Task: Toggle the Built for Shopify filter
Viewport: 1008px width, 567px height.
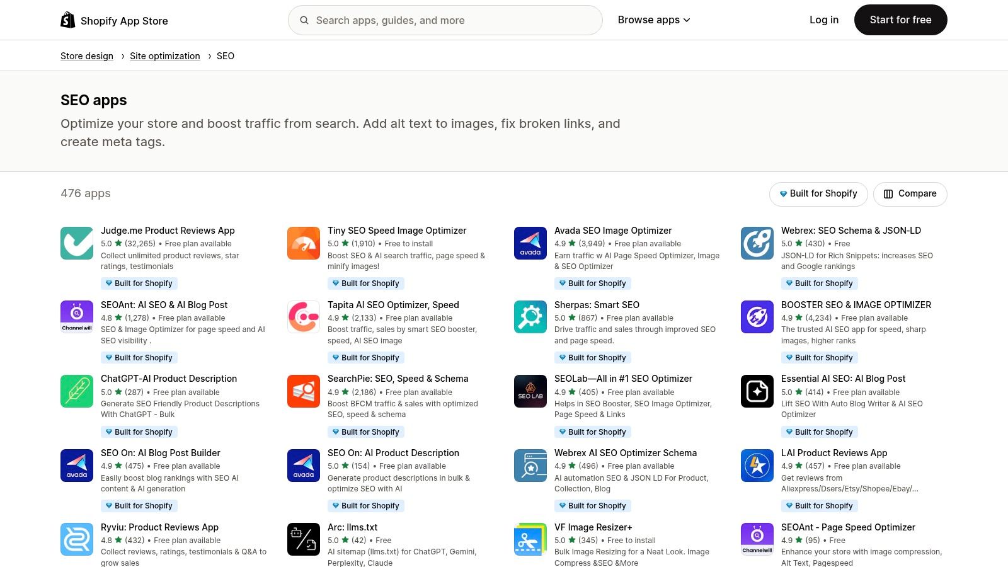Action: (818, 194)
